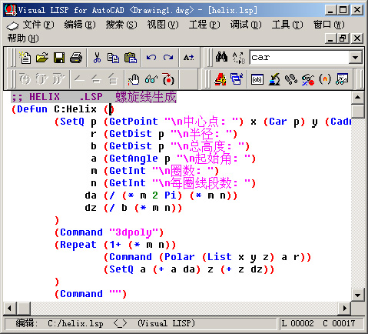Open Find with the binoculars icon

[x=221, y=57]
